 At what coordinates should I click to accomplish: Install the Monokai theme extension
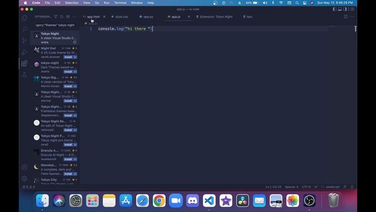(68, 174)
